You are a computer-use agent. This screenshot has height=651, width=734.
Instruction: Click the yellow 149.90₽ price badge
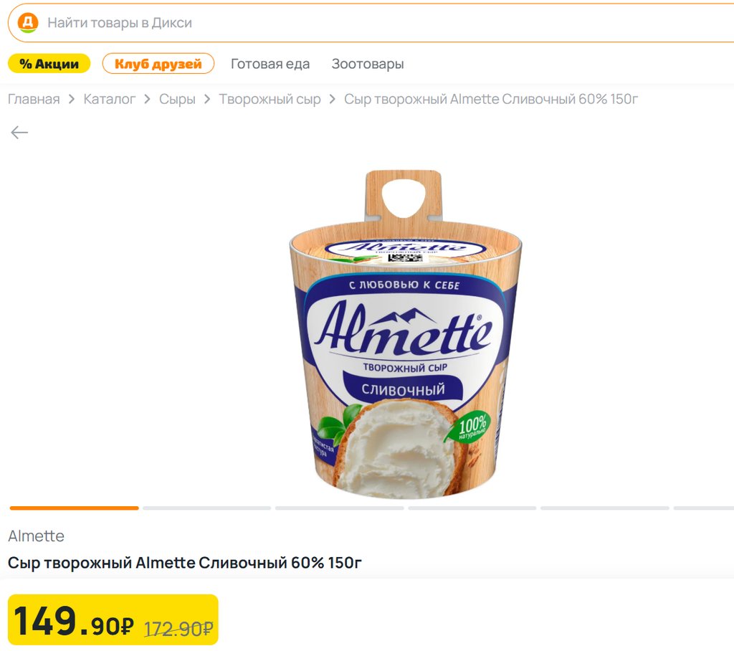(x=113, y=620)
